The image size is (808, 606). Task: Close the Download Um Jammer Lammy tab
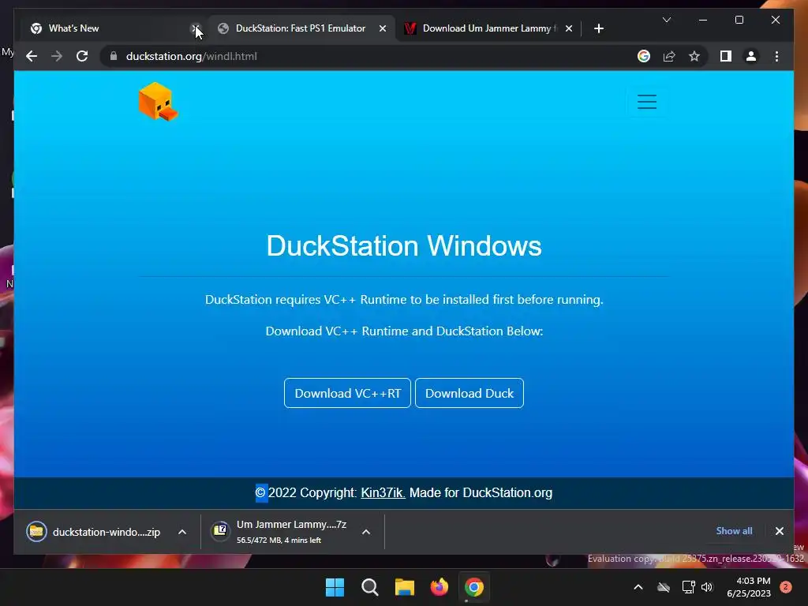pyautogui.click(x=568, y=28)
